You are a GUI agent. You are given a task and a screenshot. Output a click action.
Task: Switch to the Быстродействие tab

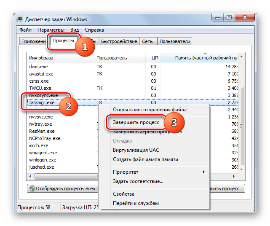click(x=119, y=41)
